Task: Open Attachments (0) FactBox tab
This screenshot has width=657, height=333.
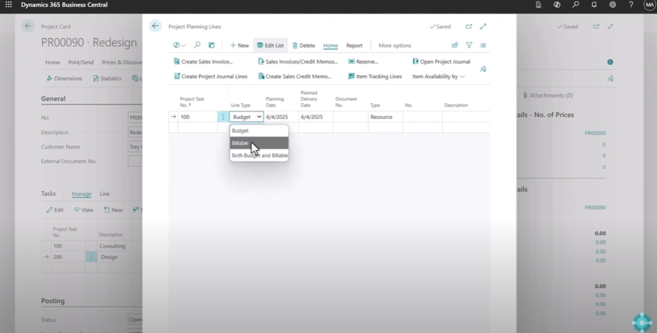Action: point(548,96)
